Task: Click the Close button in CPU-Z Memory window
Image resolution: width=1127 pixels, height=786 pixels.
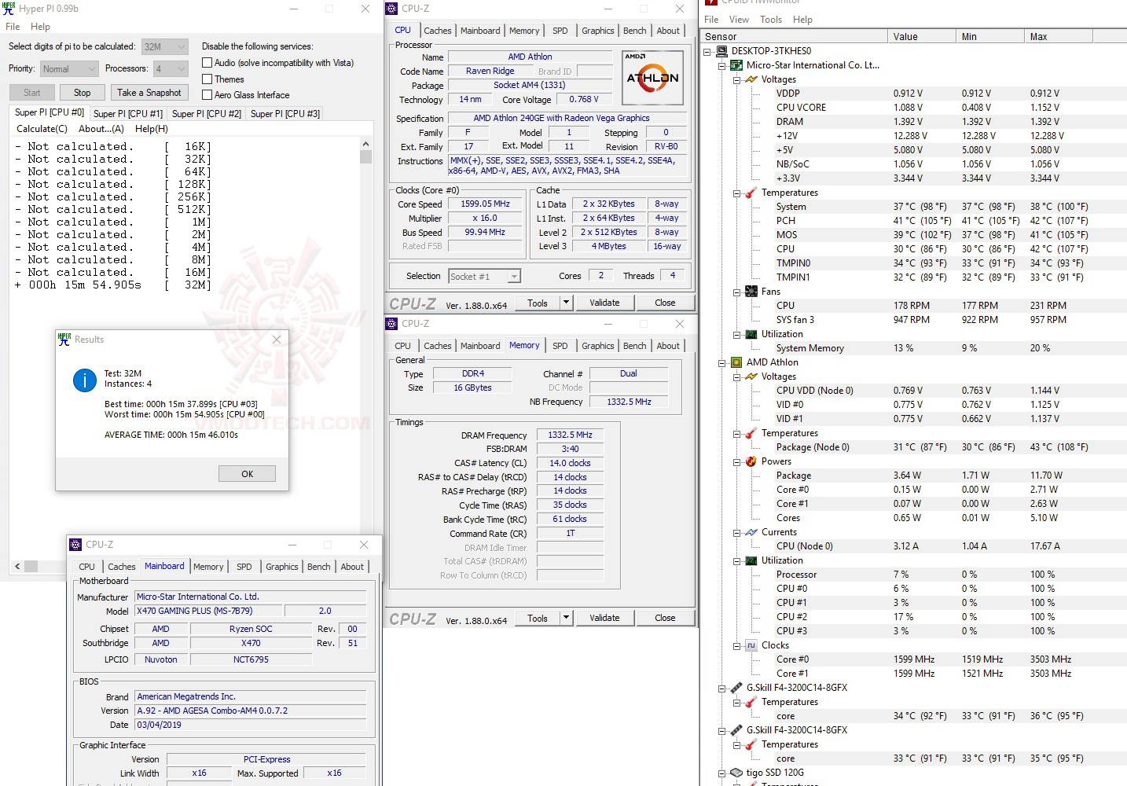Action: tap(665, 618)
